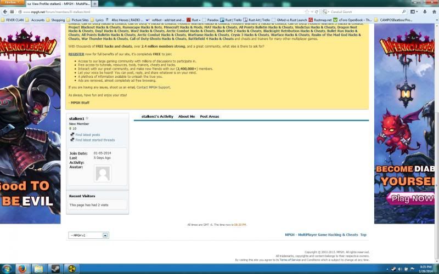The height and width of the screenshot is (274, 439).
Task: Click the Find latest posts link
Action: pos(88,134)
